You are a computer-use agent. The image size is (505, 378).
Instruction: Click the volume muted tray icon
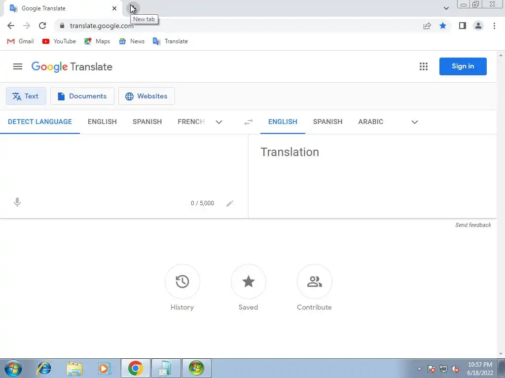(x=455, y=369)
